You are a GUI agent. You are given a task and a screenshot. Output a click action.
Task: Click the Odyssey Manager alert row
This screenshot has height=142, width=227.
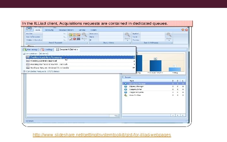(154, 86)
